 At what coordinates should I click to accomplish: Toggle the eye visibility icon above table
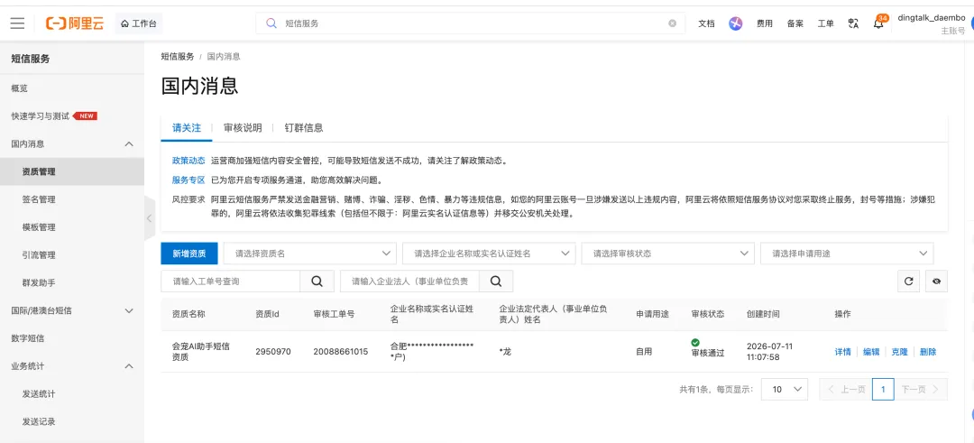pyautogui.click(x=937, y=281)
